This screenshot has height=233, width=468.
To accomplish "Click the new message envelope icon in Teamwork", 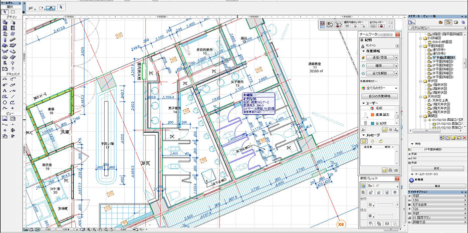I will (x=385, y=170).
